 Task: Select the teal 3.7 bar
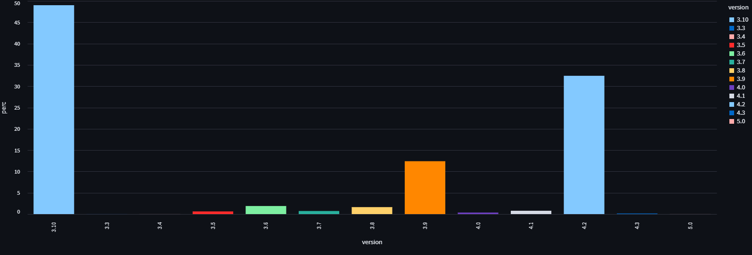coord(319,212)
